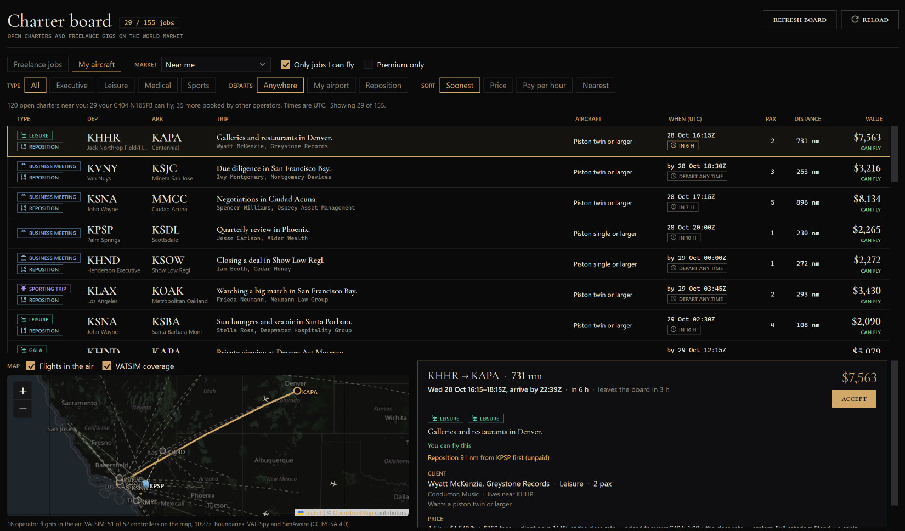Click the Gala tag in the partially visible row
905x531 pixels.
(x=32, y=350)
